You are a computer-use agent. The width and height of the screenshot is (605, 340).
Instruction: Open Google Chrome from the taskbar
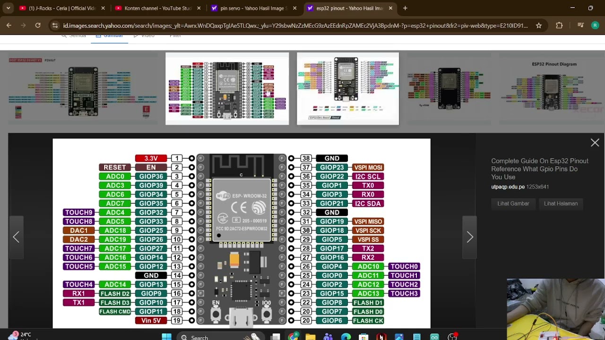(x=293, y=337)
